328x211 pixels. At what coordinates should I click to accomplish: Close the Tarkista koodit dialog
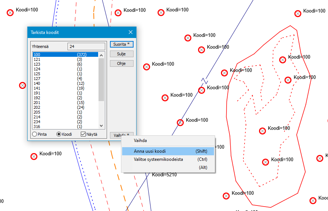click(131, 32)
